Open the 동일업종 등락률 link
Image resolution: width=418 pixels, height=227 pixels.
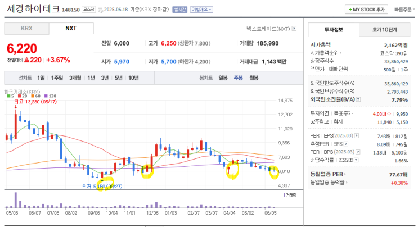click(329, 183)
